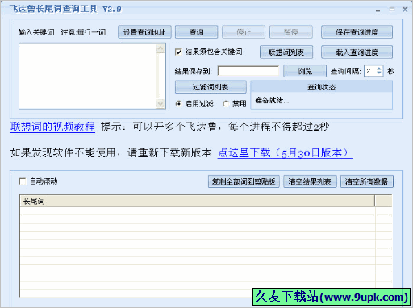Sort by the 长尾词 column header
The width and height of the screenshot is (413, 308).
197,201
